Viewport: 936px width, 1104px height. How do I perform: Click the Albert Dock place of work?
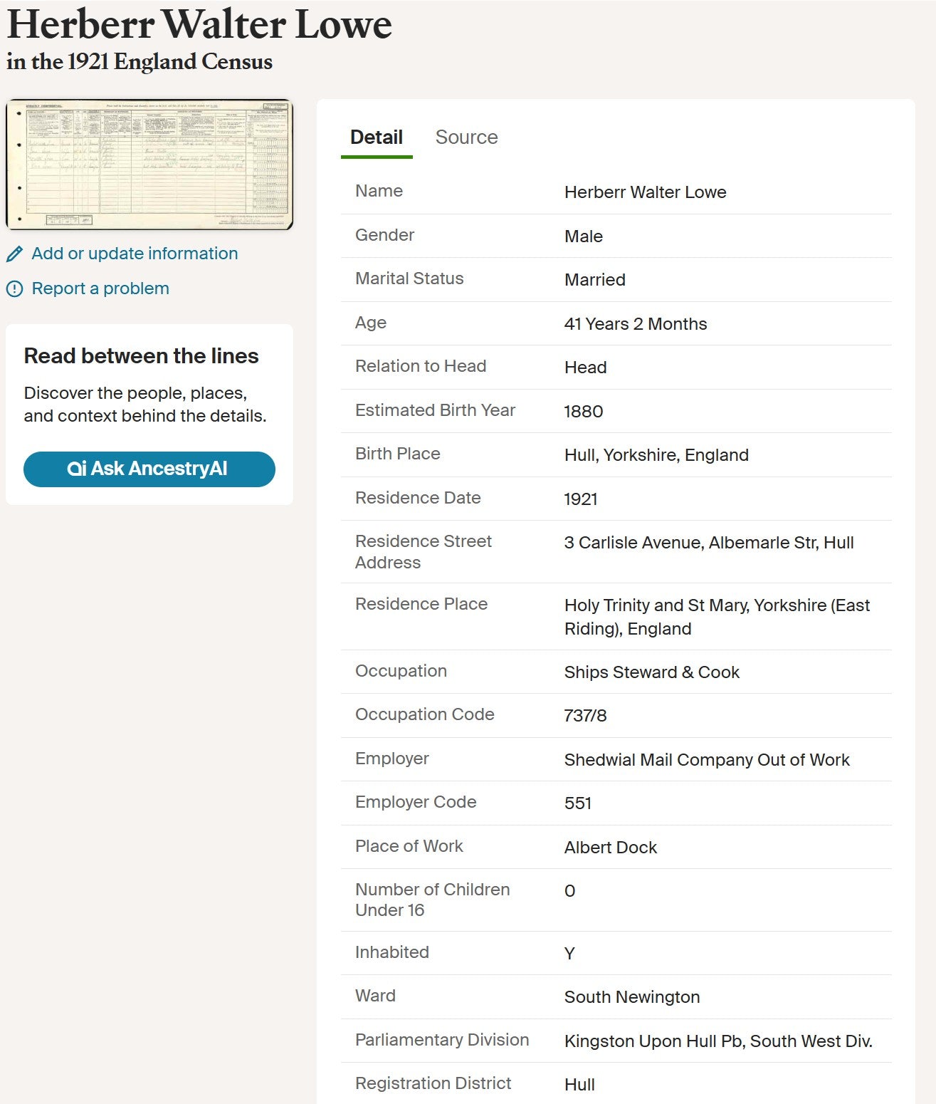click(610, 848)
